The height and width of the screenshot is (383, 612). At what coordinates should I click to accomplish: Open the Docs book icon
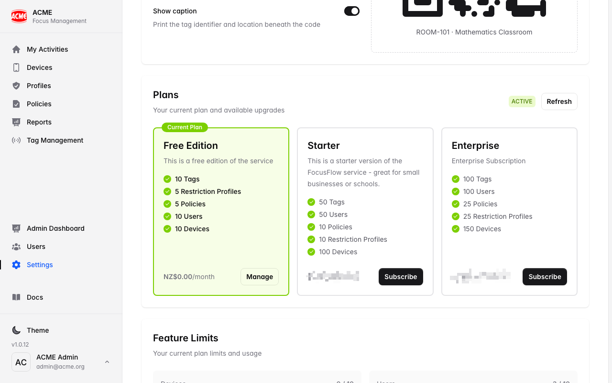click(16, 297)
